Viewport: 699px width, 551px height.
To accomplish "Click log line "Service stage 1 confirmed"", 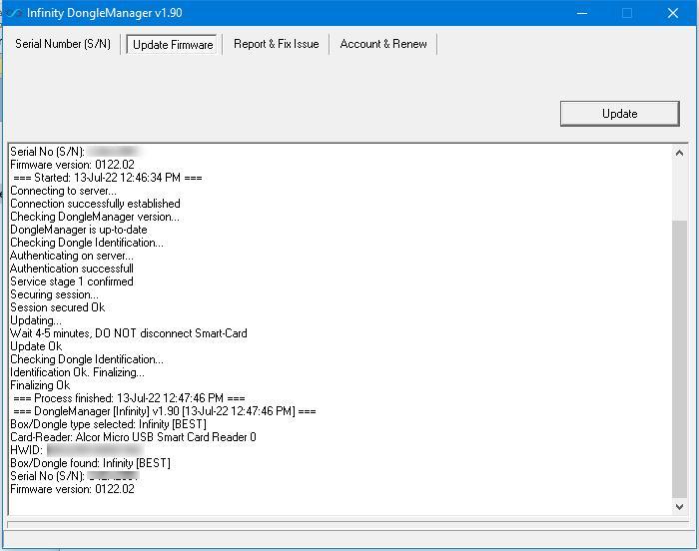I will pos(71,281).
